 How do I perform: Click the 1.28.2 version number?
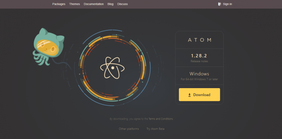(199, 56)
